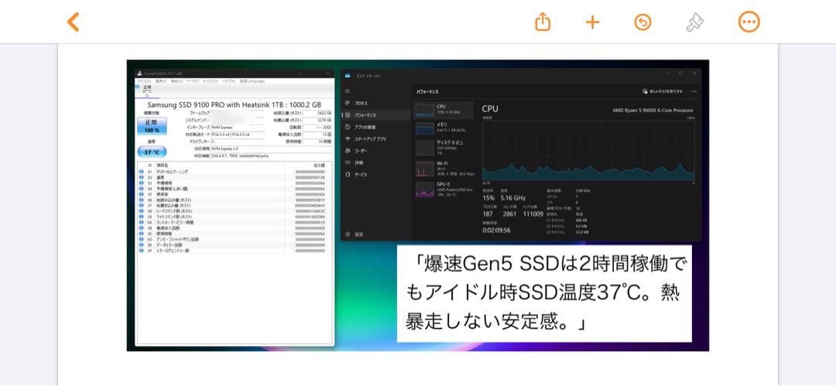Select サービス in Task Manager sidebar
The height and width of the screenshot is (386, 836).
point(361,174)
